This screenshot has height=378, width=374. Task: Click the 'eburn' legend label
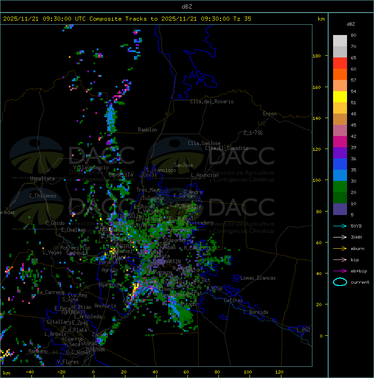click(x=357, y=249)
